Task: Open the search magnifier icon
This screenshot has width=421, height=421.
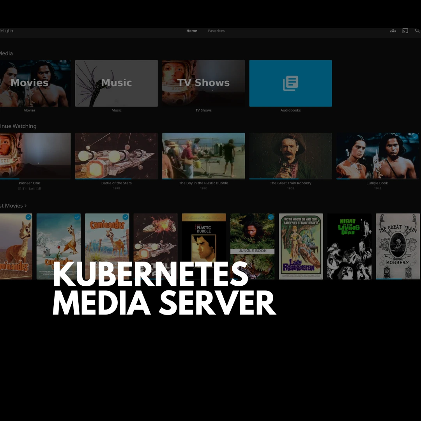Action: (x=417, y=31)
